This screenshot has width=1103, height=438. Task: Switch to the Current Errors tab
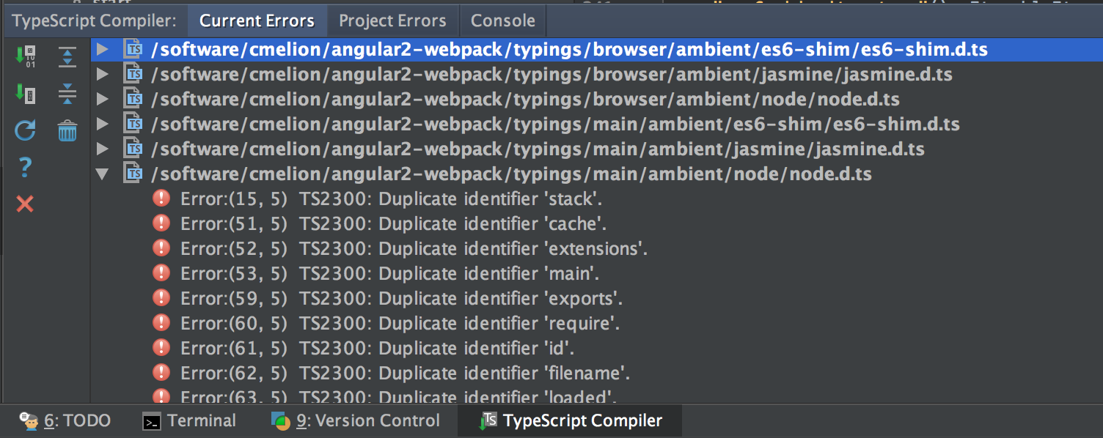pos(257,21)
